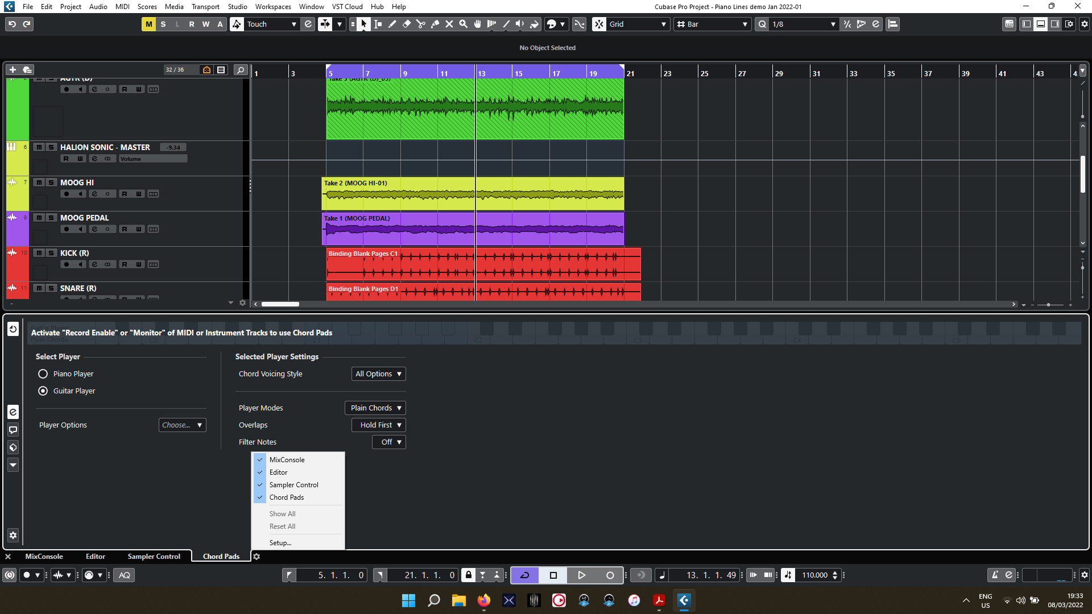Open the Transport menu
This screenshot has width=1092, height=614.
(x=205, y=6)
